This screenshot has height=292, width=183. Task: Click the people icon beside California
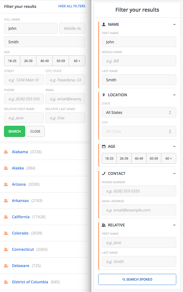point(6,217)
